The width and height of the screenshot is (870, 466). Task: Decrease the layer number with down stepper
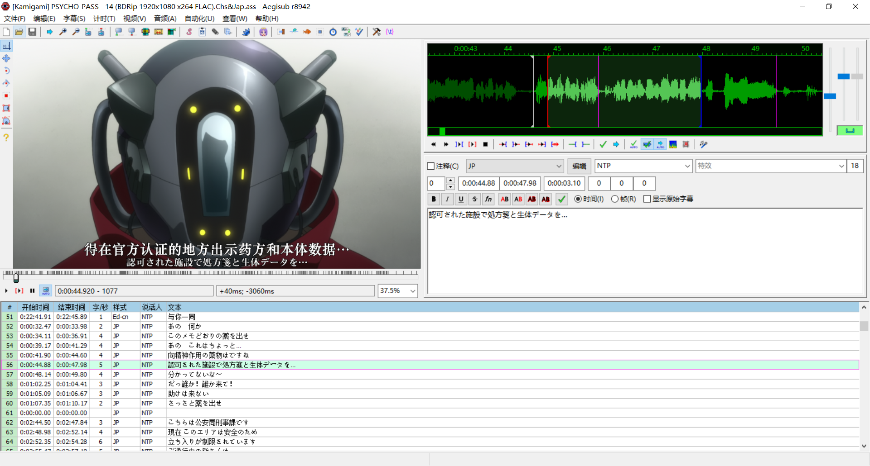click(450, 186)
